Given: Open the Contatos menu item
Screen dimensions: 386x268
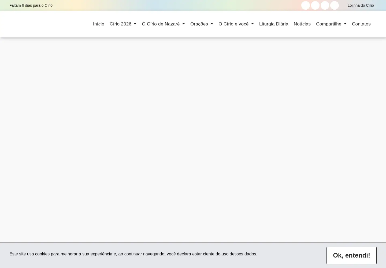Looking at the screenshot, I should pyautogui.click(x=361, y=24).
